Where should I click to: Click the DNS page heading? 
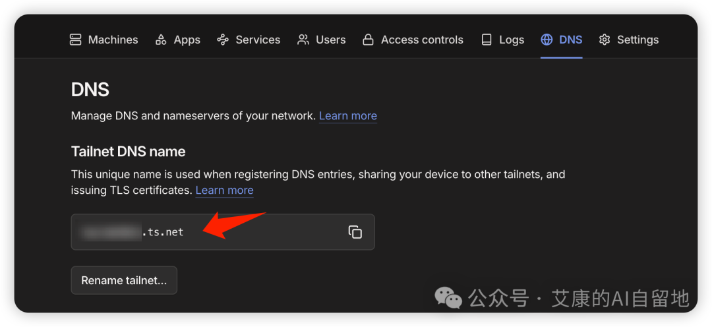[90, 90]
